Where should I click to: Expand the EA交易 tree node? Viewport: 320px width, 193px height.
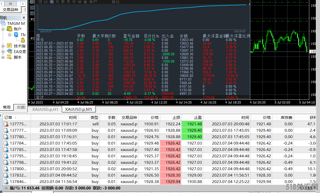click(x=3, y=52)
